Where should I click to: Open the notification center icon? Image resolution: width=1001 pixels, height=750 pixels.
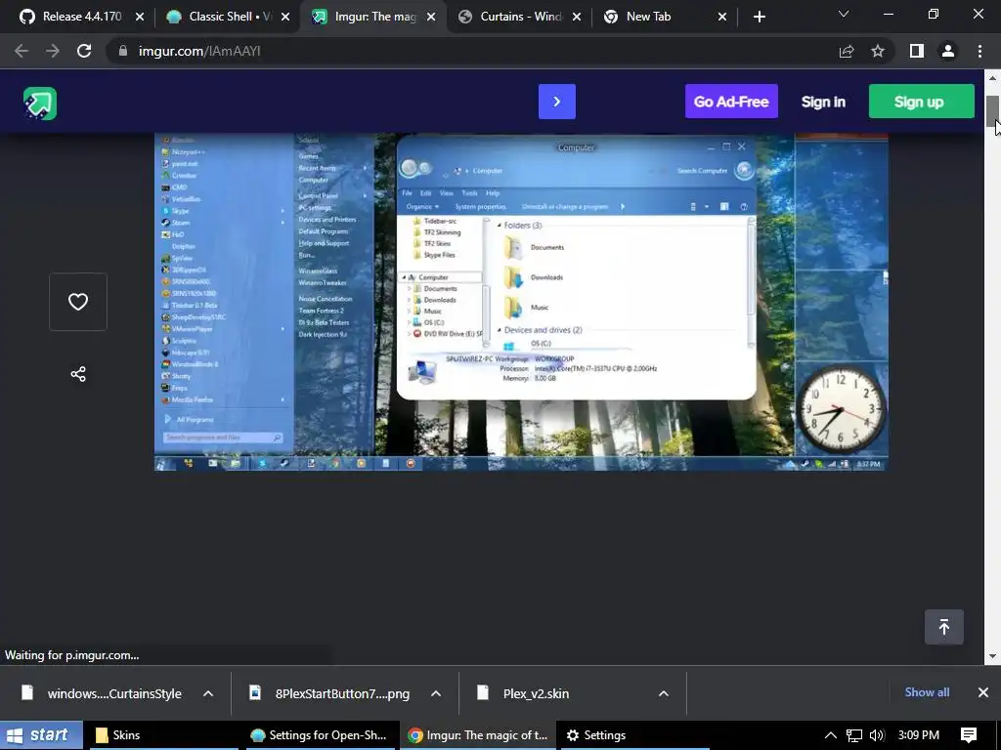(969, 735)
